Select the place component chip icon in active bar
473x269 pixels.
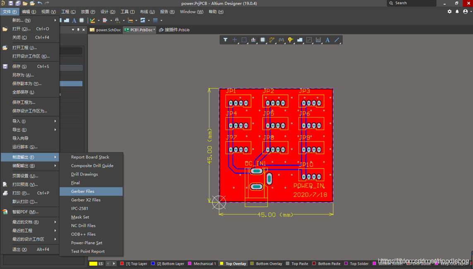(263, 40)
